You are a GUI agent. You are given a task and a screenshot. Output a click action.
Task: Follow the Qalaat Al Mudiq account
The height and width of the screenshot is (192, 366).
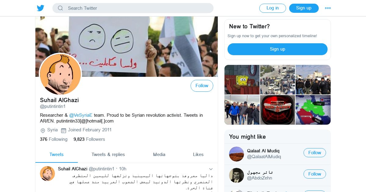315,153
